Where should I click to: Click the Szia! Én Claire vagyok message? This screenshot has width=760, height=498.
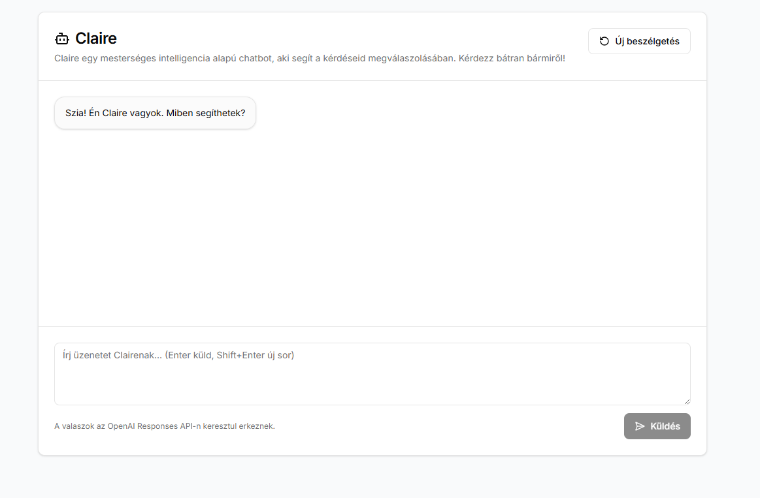point(155,112)
